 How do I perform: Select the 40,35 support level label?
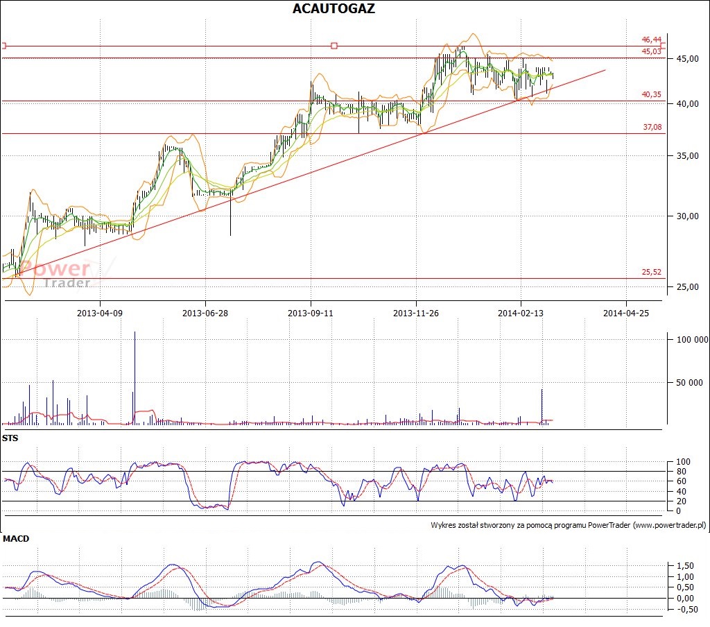tap(651, 95)
